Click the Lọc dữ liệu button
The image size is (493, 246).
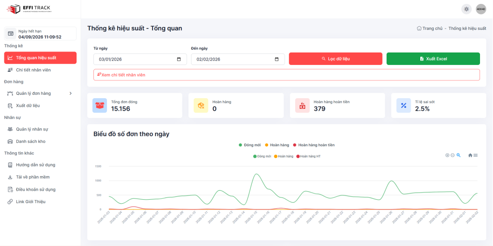[x=336, y=59]
